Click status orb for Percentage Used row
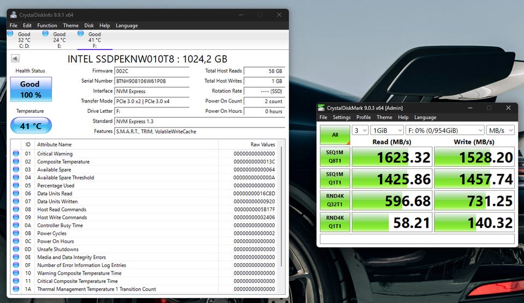 pyautogui.click(x=16, y=185)
